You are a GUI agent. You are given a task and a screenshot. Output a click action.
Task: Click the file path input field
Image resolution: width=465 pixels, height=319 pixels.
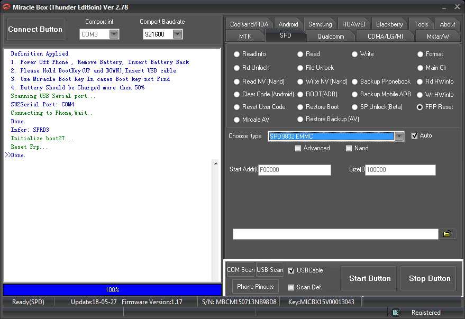click(x=335, y=234)
